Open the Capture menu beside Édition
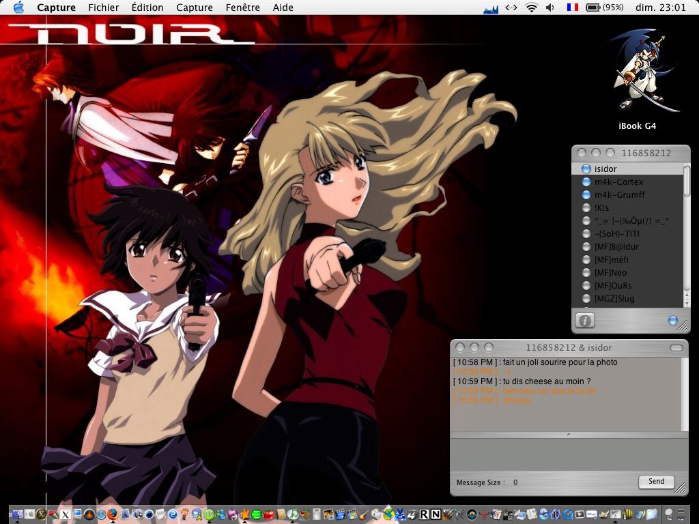Viewport: 699px width, 524px height. point(195,7)
